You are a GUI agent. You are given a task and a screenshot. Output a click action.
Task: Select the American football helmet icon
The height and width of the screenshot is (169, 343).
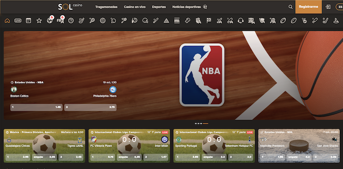click(x=145, y=21)
